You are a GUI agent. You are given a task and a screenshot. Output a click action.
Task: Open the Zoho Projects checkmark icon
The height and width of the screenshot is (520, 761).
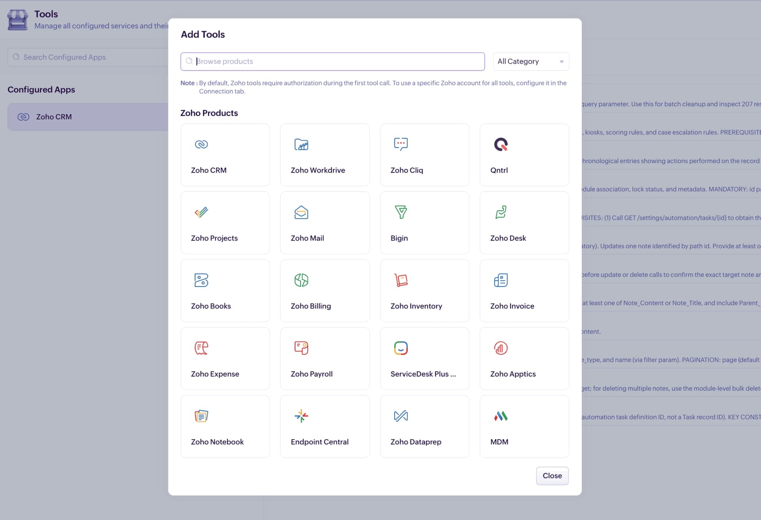[201, 212]
